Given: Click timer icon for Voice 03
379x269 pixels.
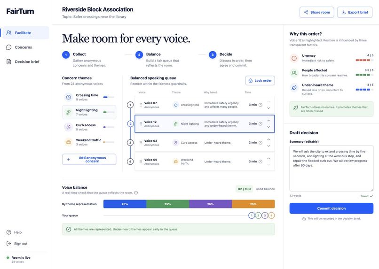Looking at the screenshot, I should (261, 143).
